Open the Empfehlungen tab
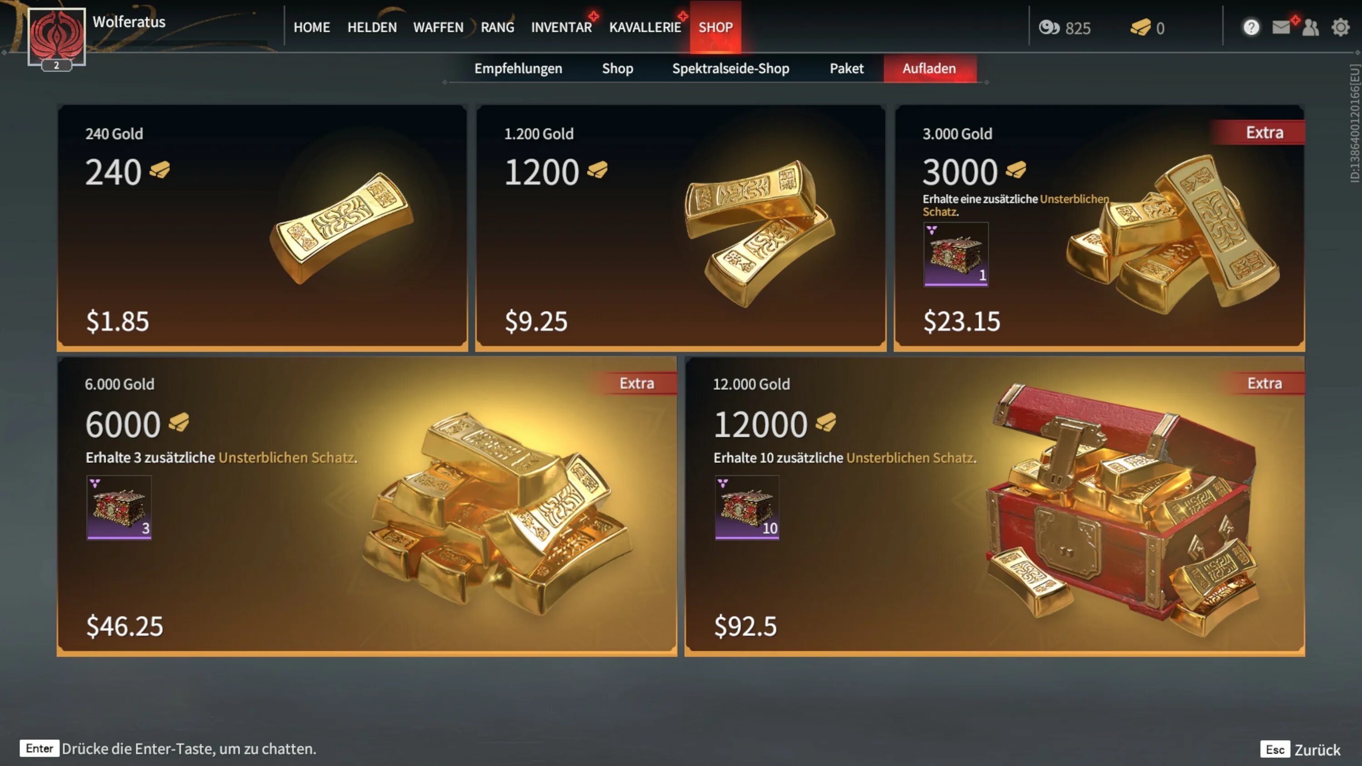The height and width of the screenshot is (766, 1362). click(x=518, y=69)
